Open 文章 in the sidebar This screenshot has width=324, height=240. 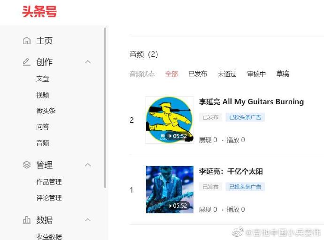43,79
